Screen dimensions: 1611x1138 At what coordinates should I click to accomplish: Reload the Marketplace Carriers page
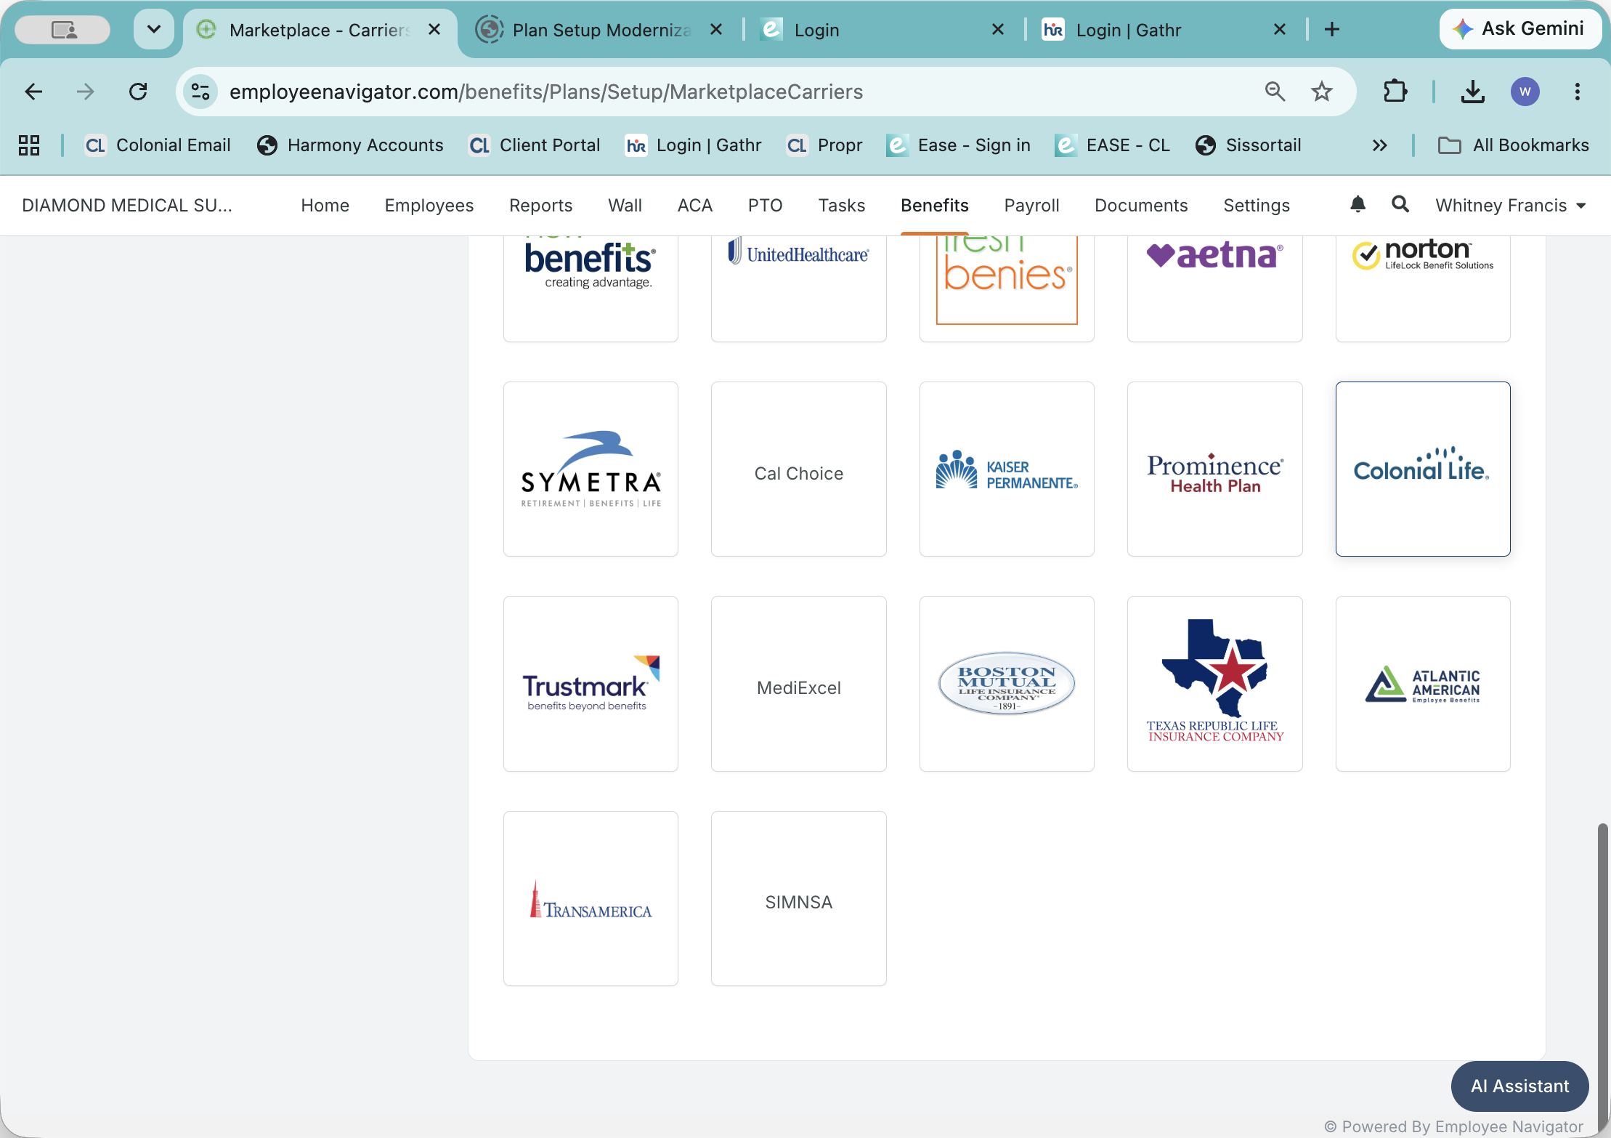(x=138, y=92)
